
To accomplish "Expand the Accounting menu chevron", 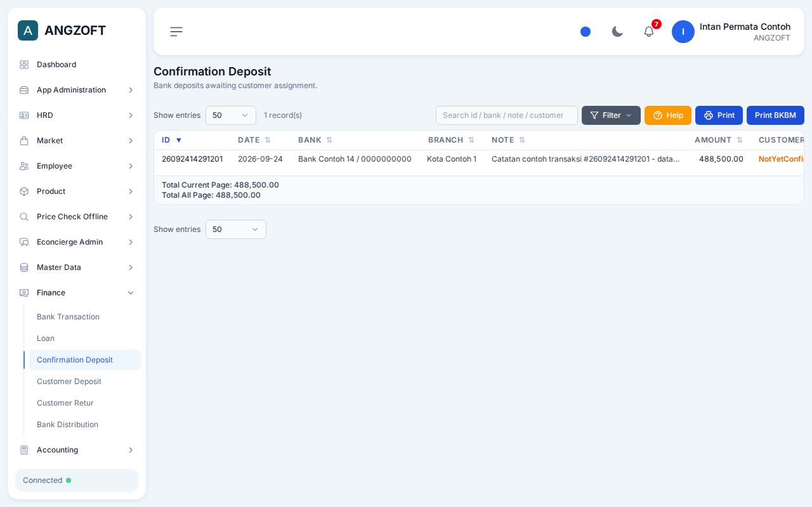I will tap(131, 450).
